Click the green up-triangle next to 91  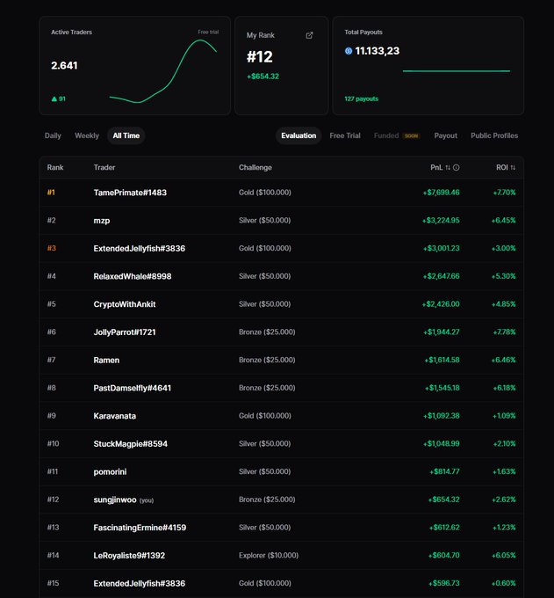click(54, 98)
